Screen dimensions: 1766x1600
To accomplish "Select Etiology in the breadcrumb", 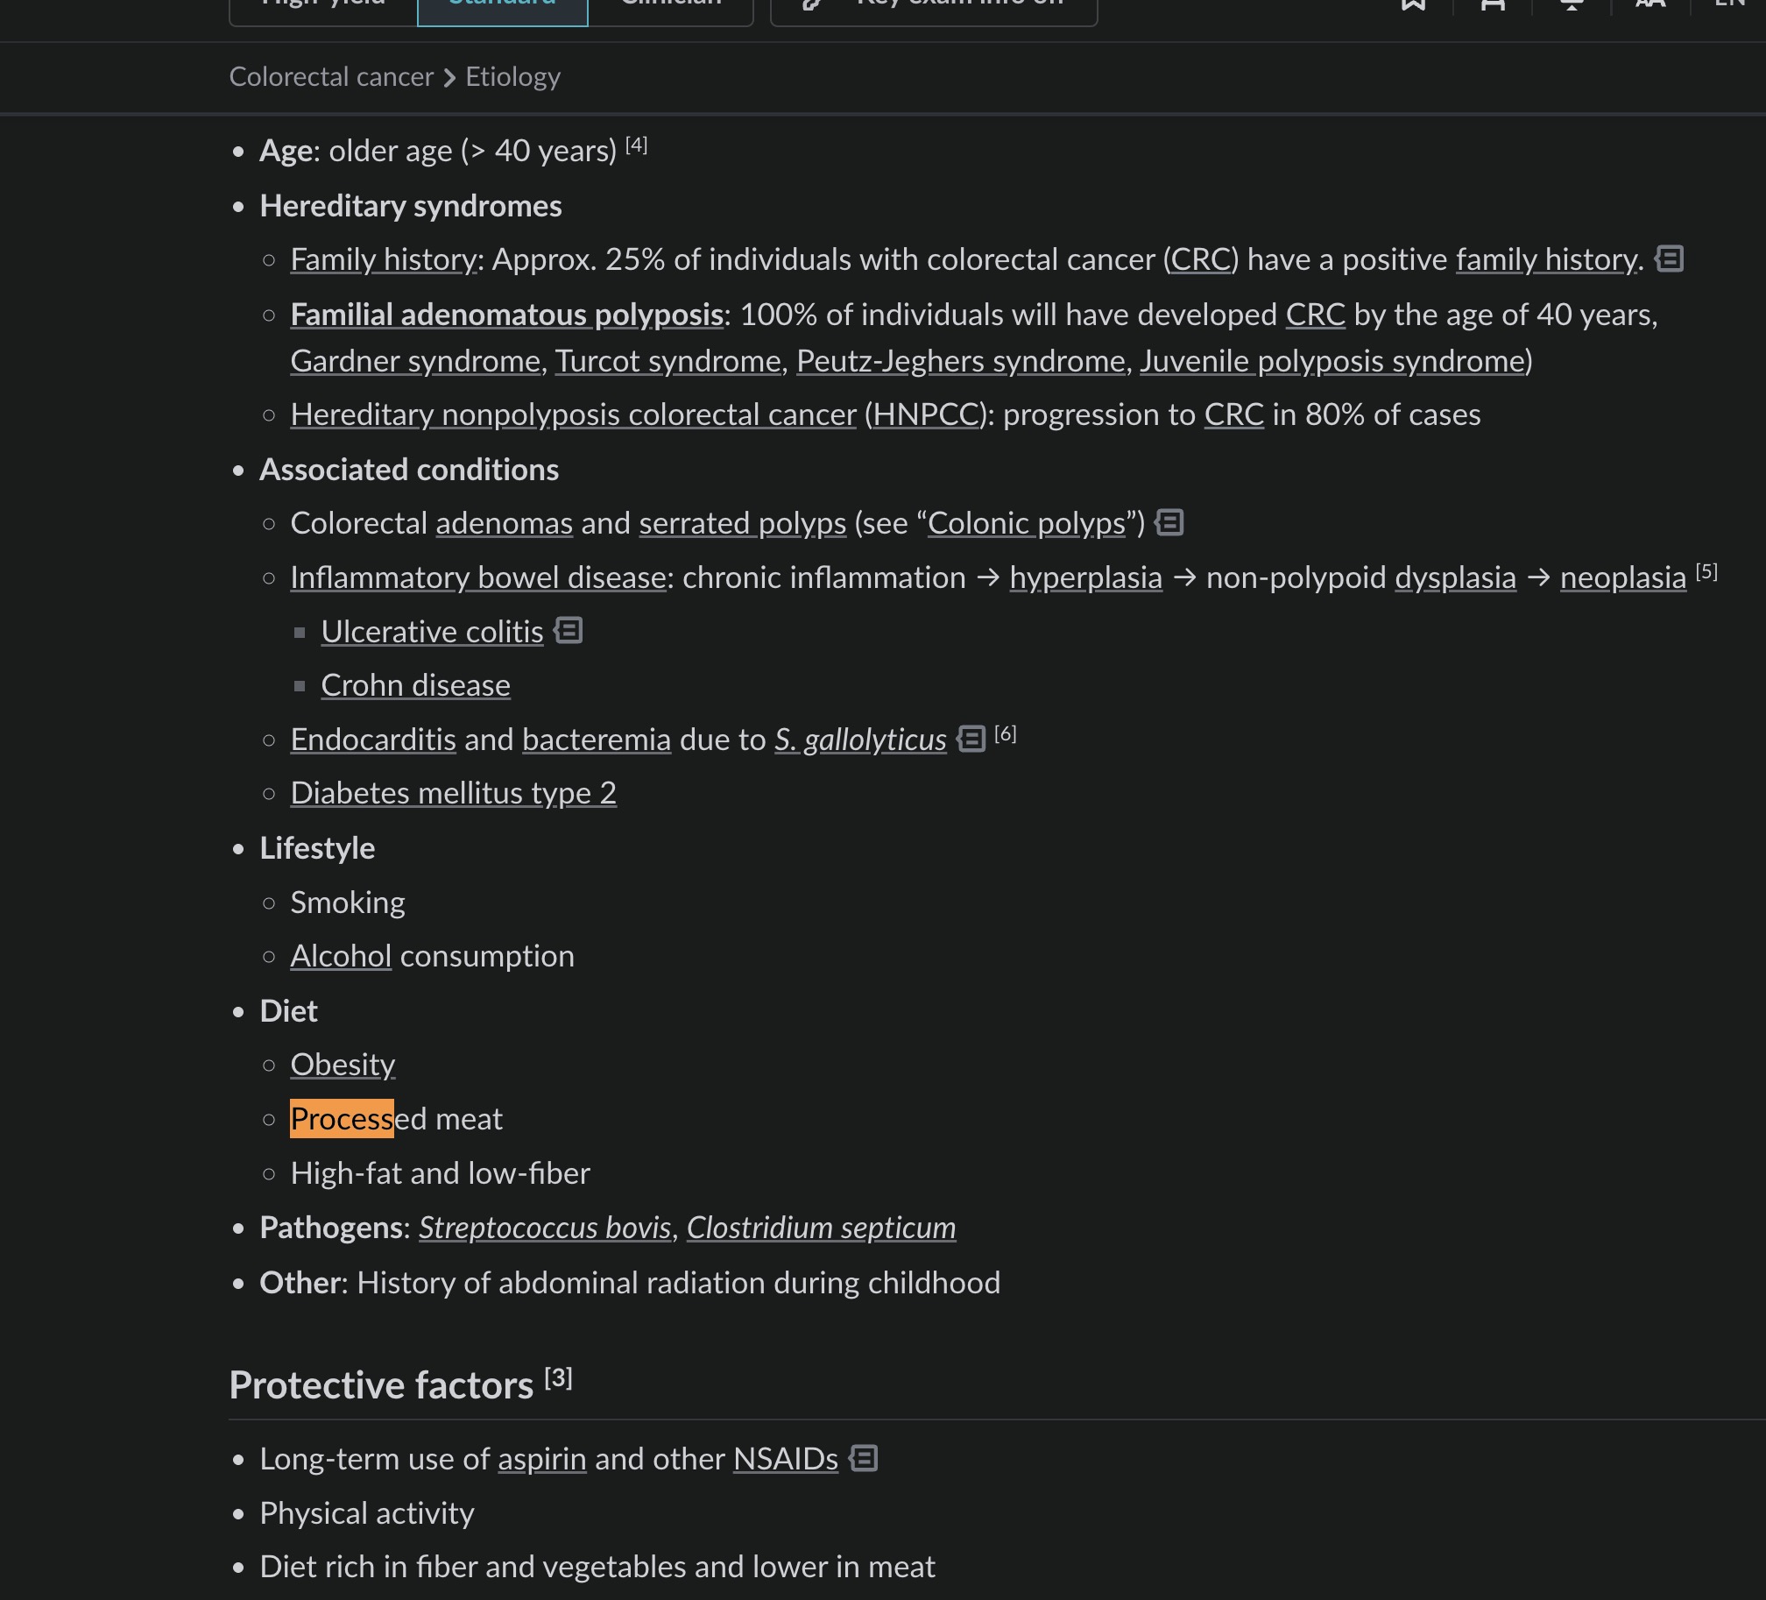I will coord(512,77).
